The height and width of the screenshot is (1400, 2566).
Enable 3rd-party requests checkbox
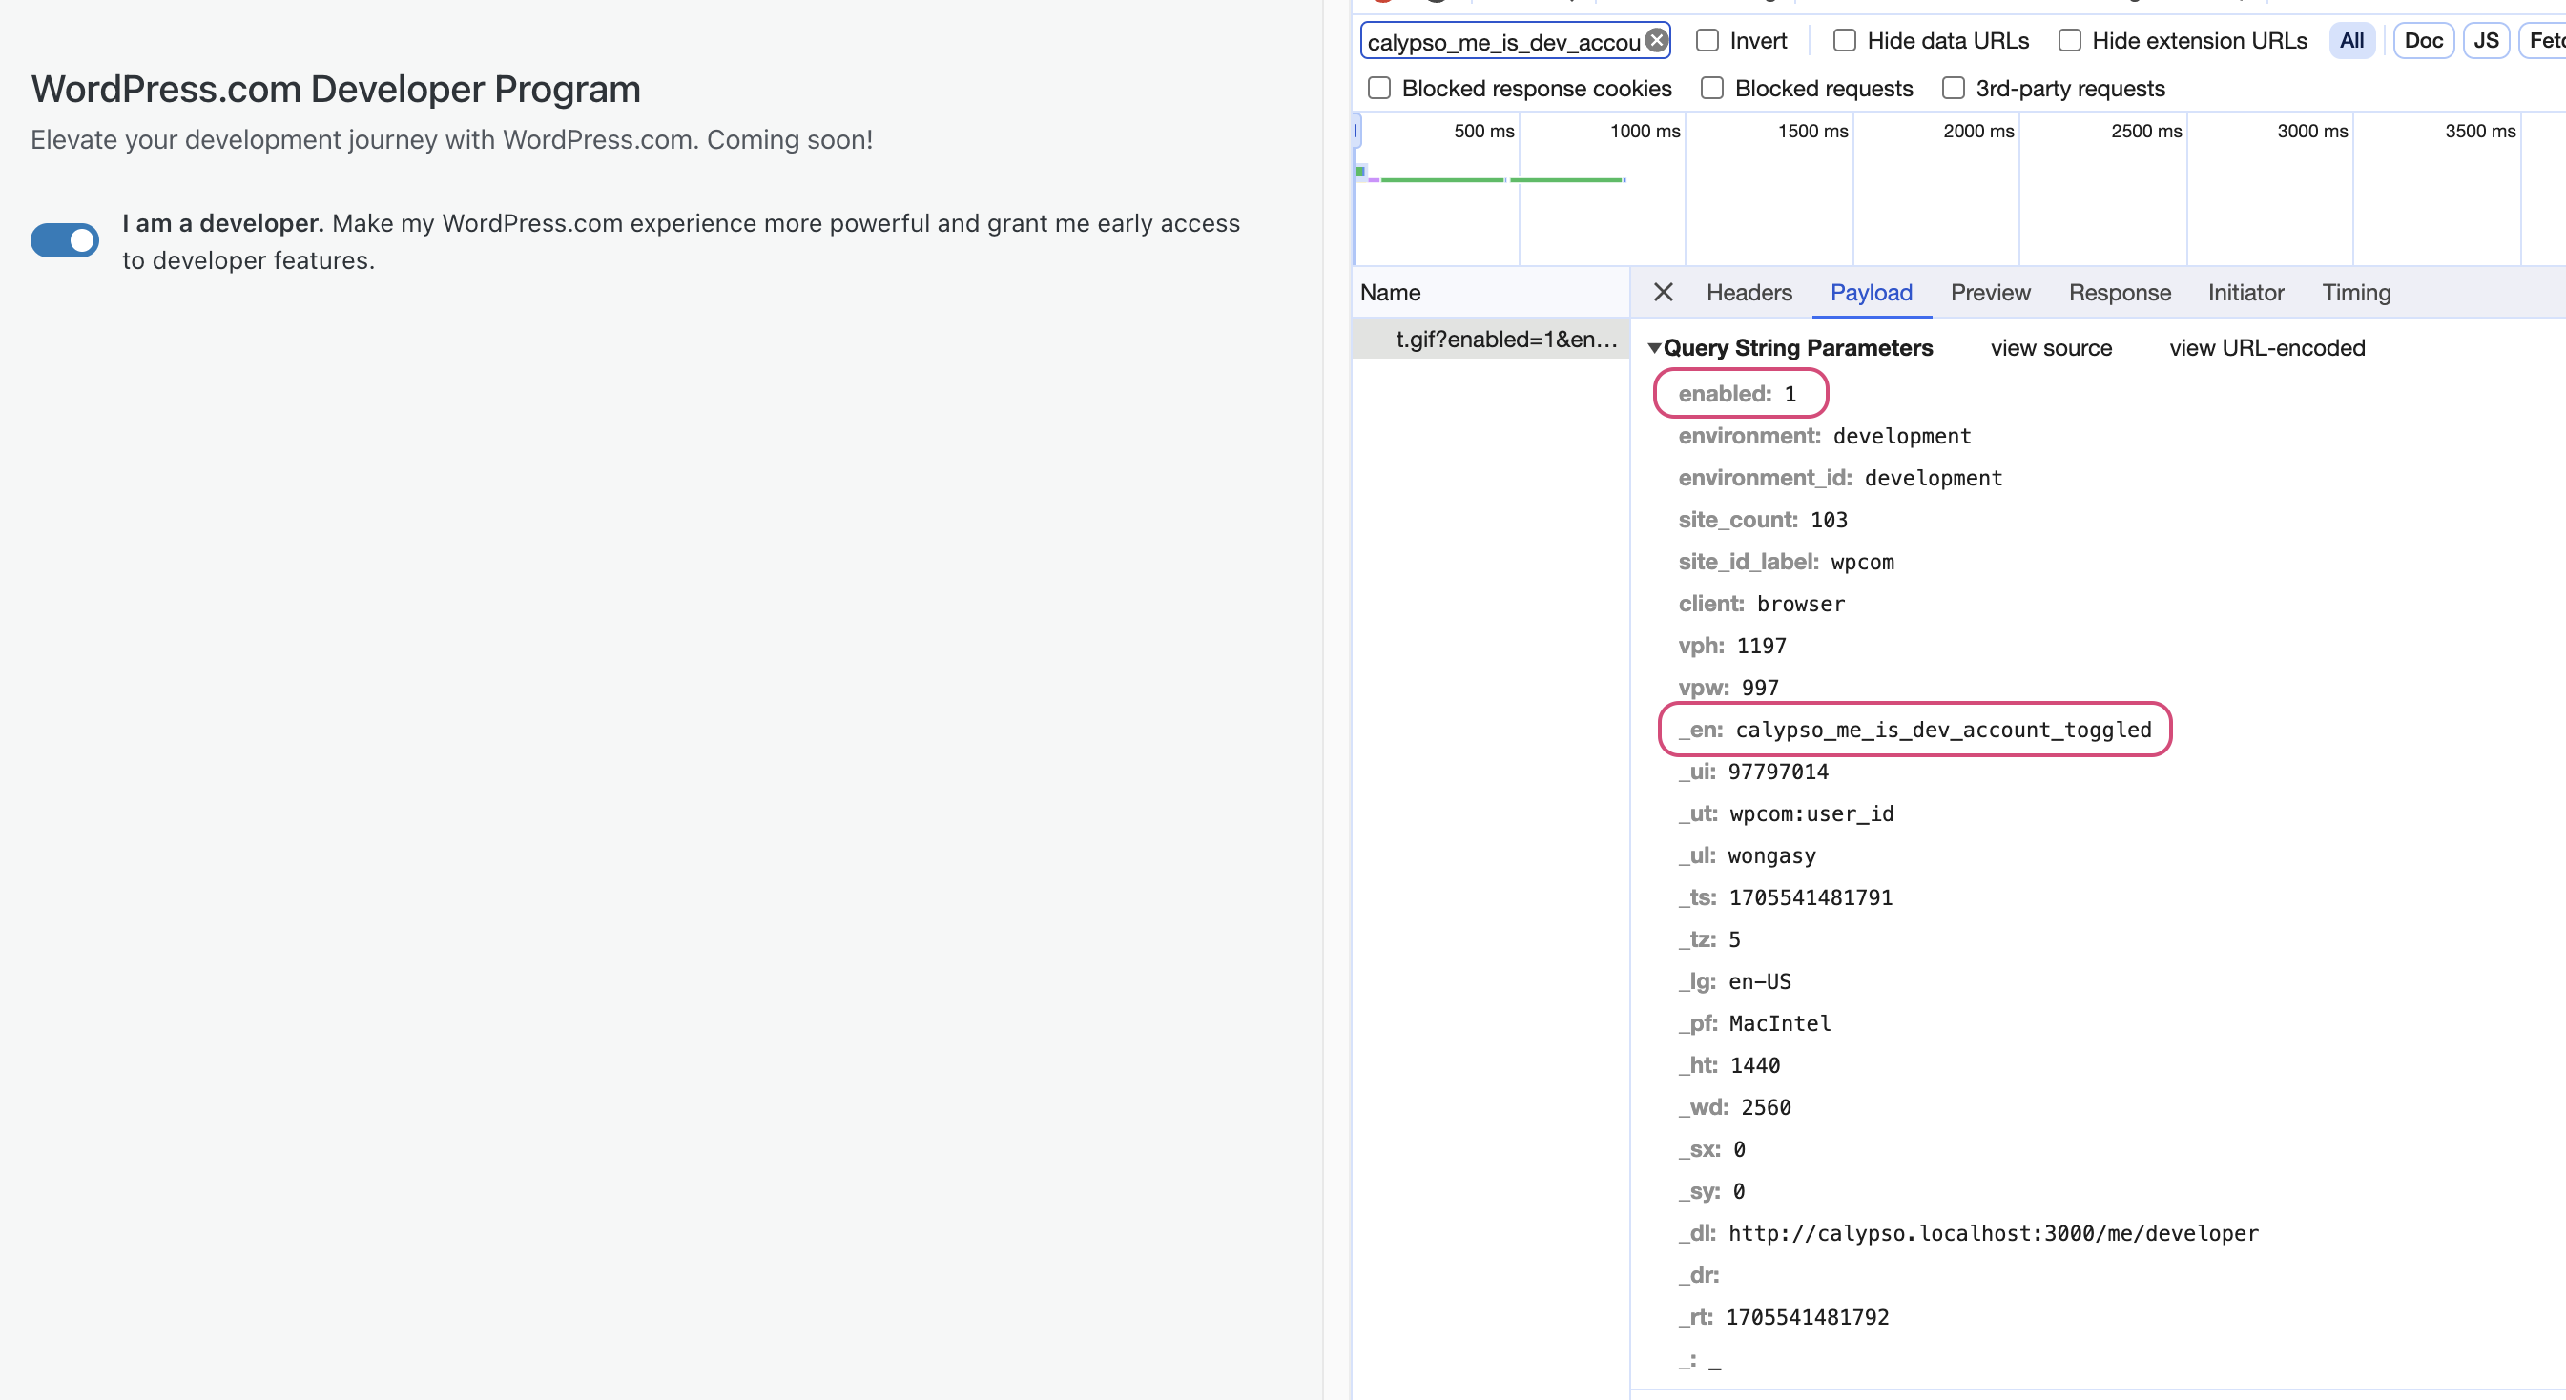click(1954, 89)
